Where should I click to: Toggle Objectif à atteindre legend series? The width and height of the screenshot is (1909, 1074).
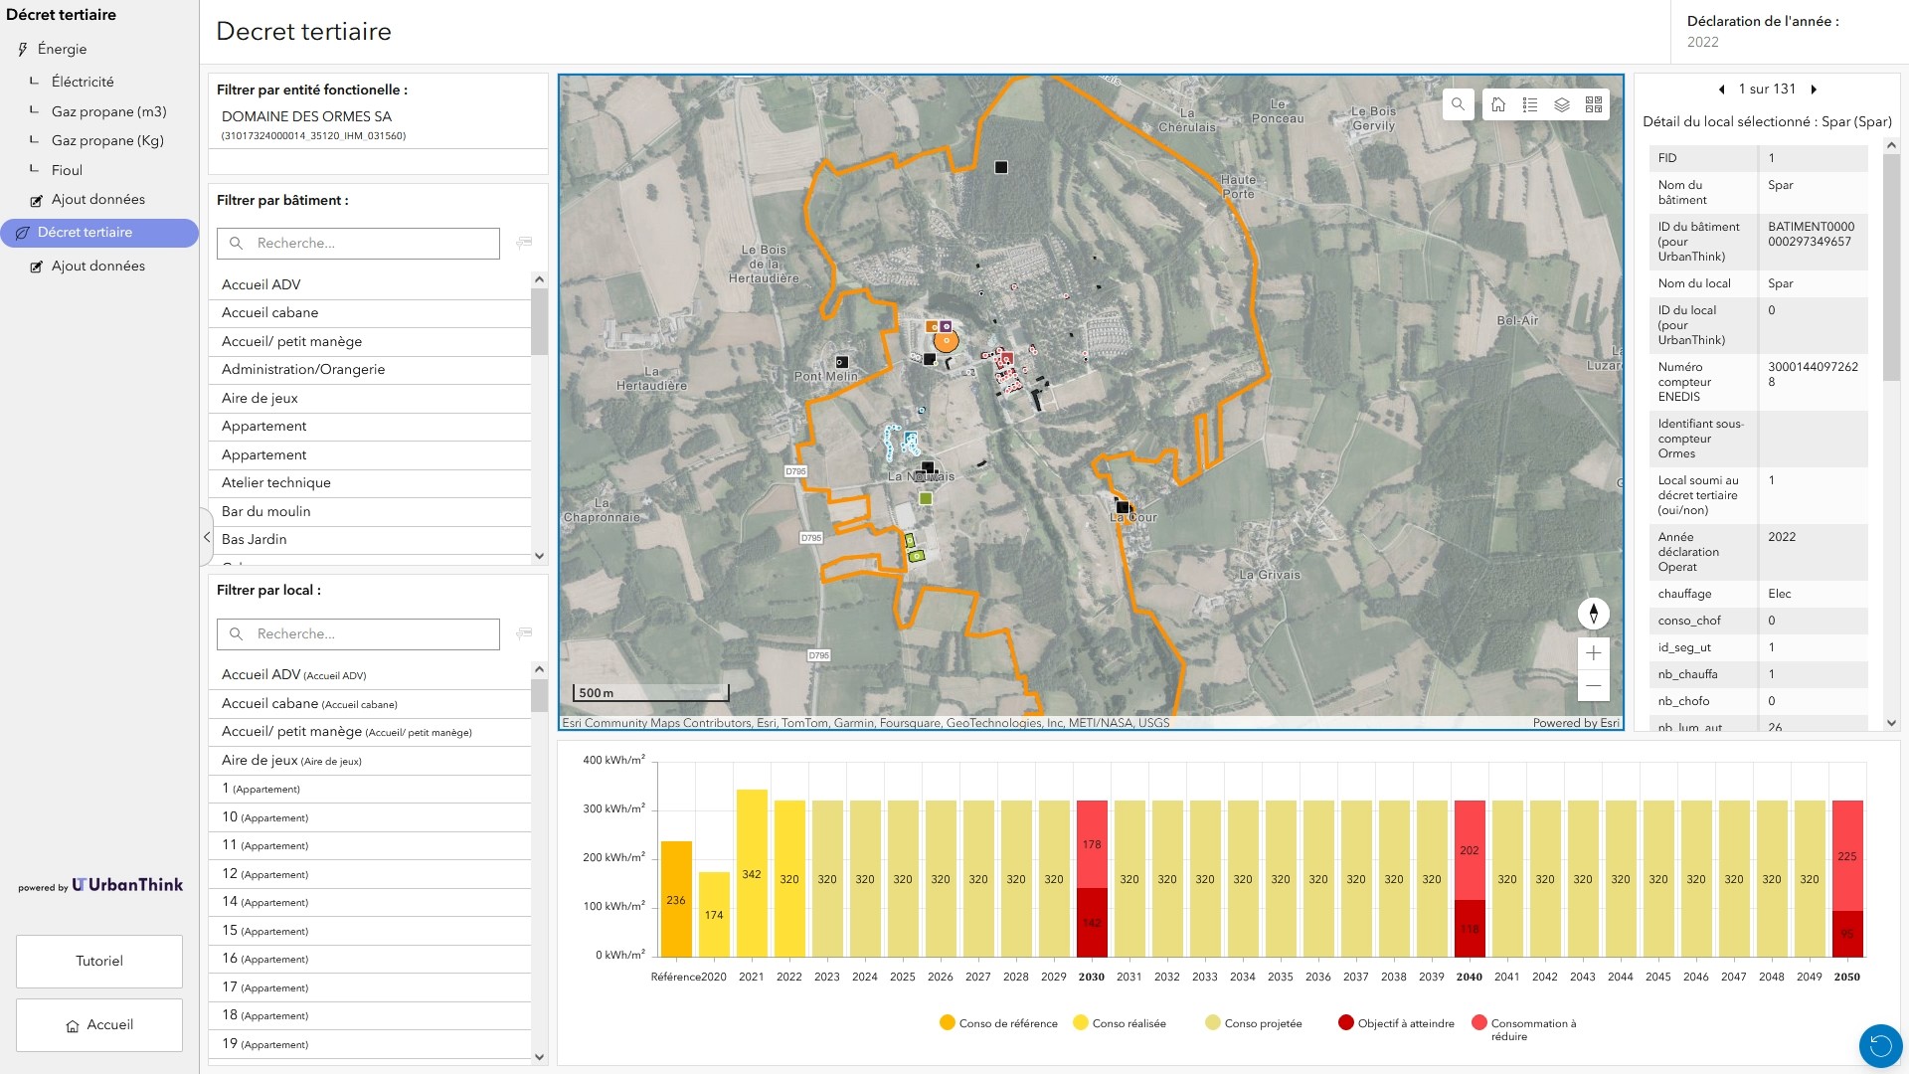[1396, 1023]
